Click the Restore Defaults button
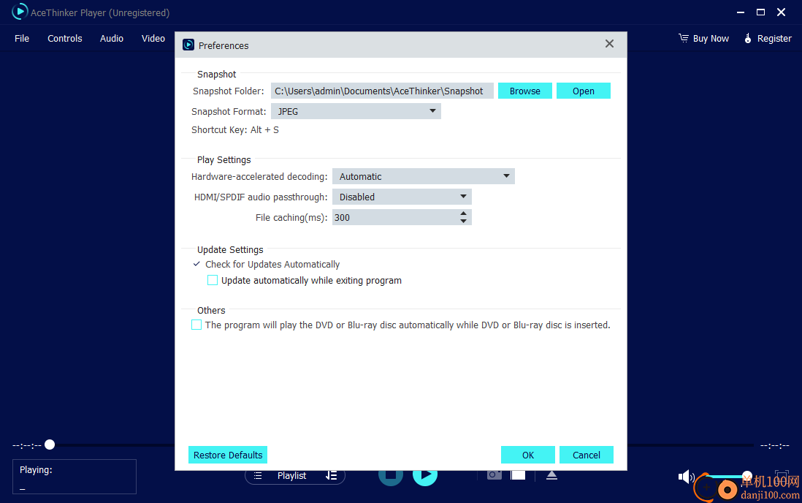The image size is (802, 503). tap(228, 455)
